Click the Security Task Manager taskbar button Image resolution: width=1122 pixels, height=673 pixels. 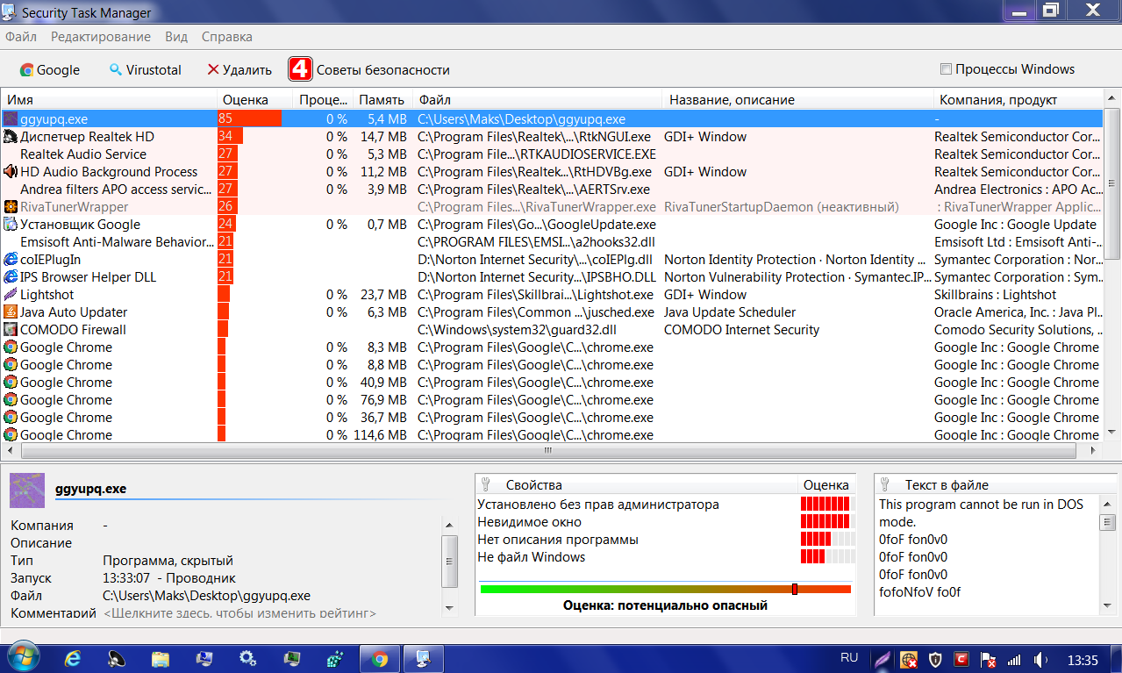424,658
